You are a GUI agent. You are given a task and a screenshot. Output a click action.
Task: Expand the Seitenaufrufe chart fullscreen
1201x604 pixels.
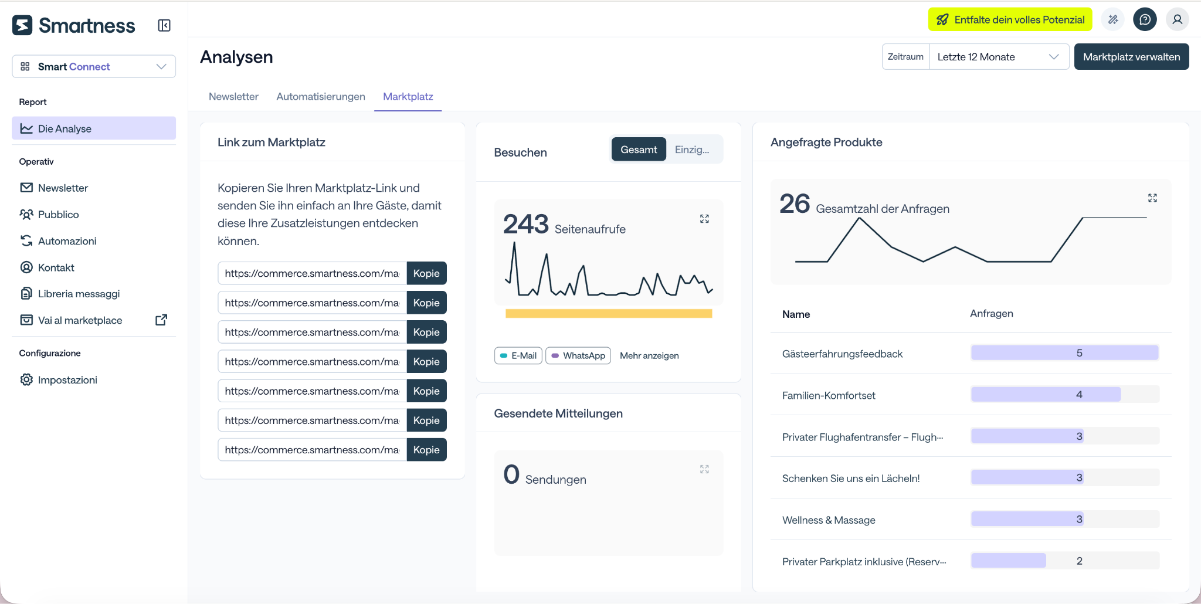click(704, 219)
